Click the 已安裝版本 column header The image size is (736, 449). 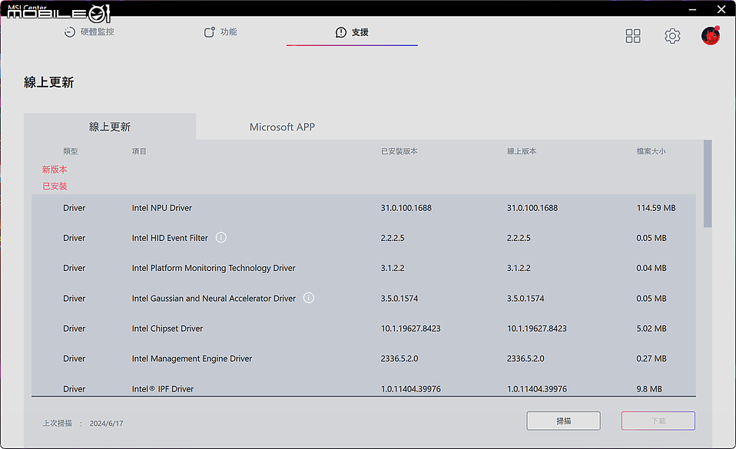pyautogui.click(x=399, y=151)
